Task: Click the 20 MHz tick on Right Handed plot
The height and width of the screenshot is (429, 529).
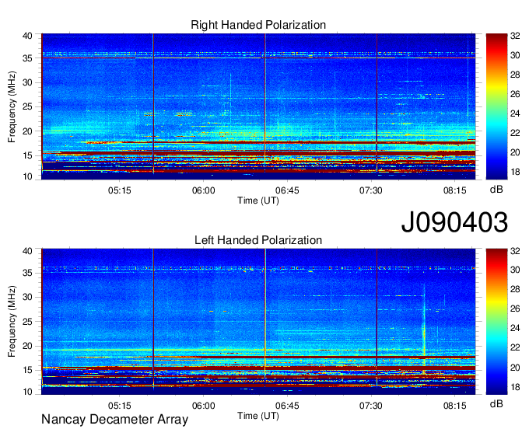Action: click(27, 131)
